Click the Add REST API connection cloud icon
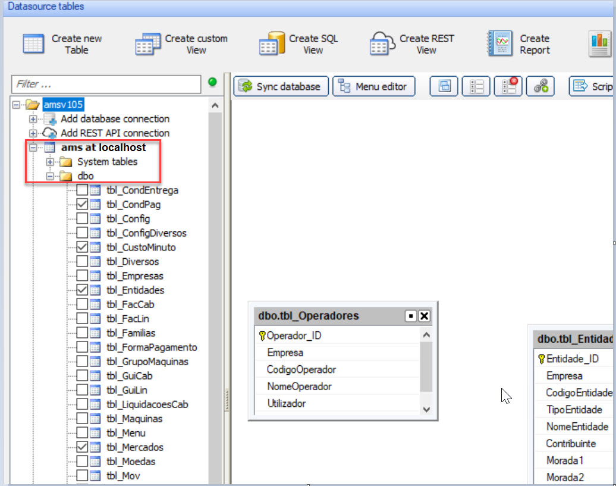 point(49,133)
